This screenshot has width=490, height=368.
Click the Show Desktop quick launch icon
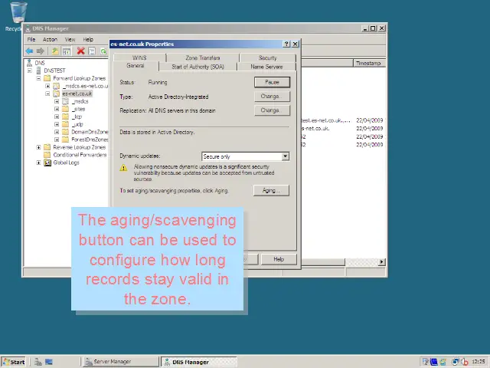tap(49, 362)
